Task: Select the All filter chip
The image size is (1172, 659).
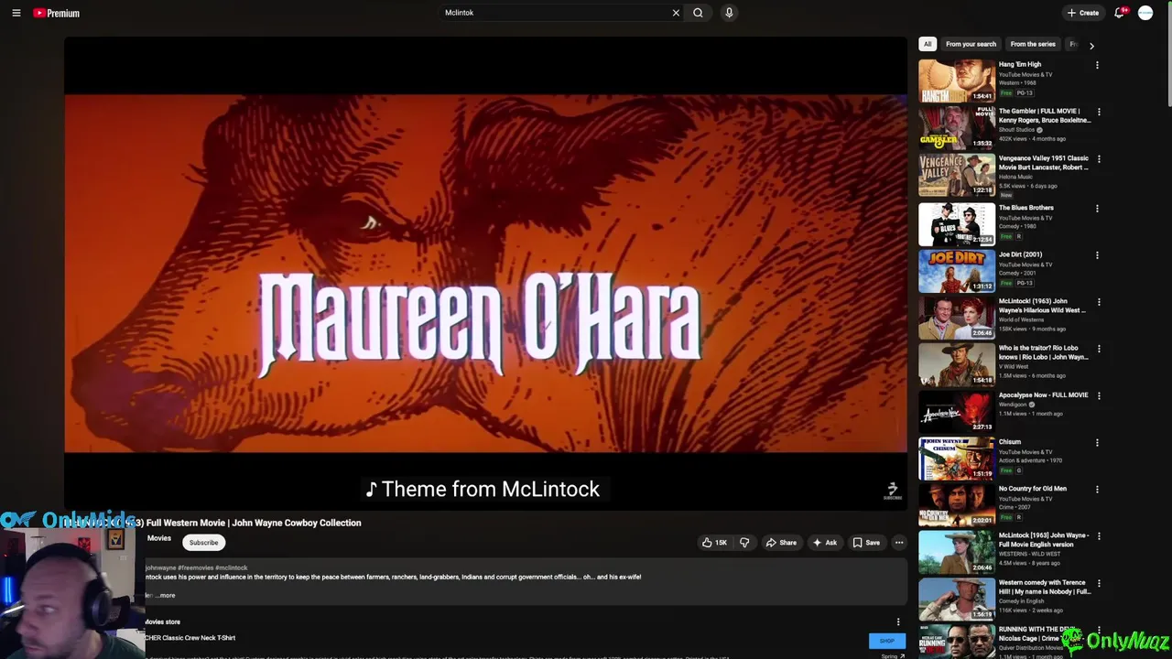Action: [x=928, y=44]
